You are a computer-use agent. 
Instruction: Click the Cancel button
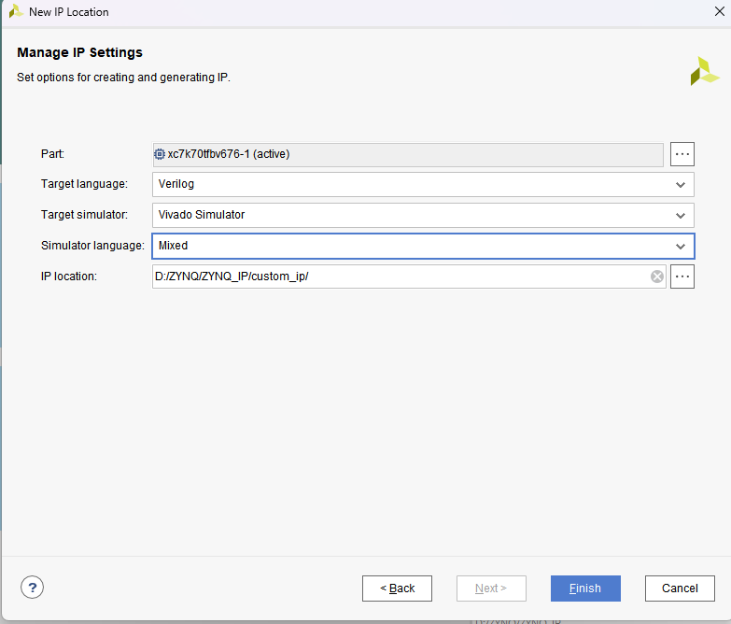tap(680, 589)
